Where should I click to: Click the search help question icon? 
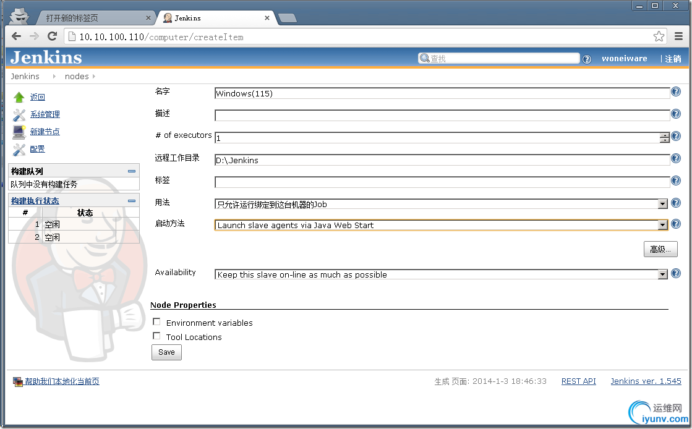(586, 59)
